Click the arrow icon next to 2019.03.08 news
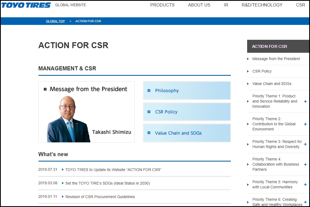310x207 pixels. coord(63,183)
